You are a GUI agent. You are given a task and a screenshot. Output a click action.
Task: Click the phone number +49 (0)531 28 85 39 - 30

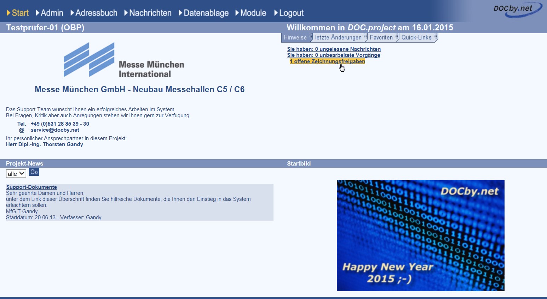point(60,124)
